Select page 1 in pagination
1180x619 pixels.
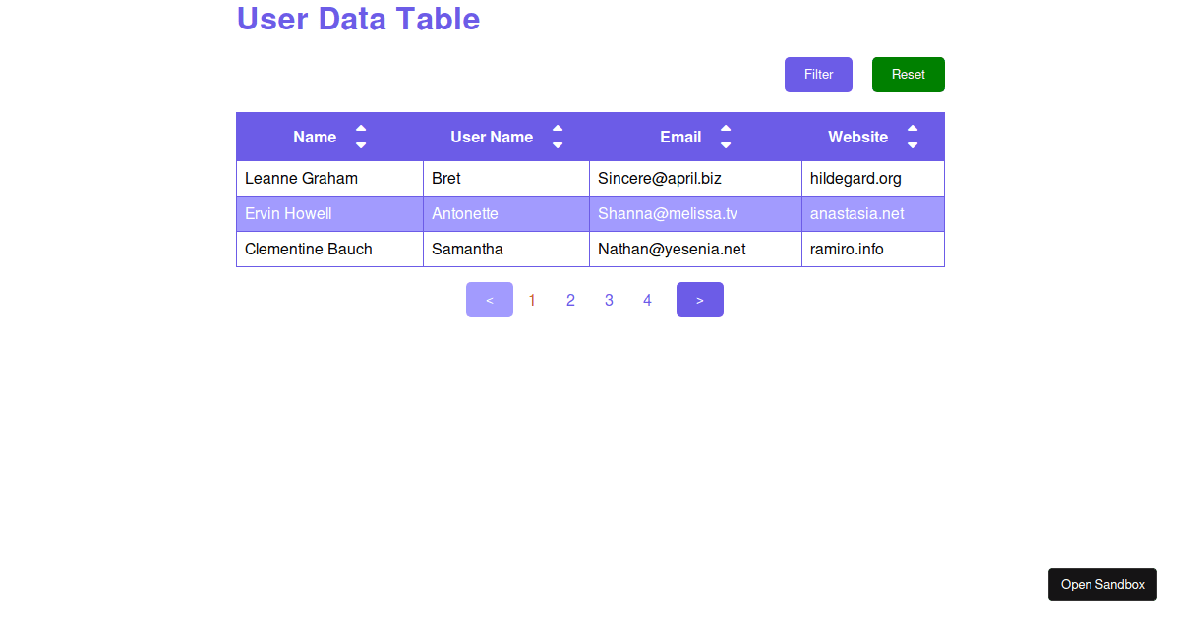coord(532,299)
